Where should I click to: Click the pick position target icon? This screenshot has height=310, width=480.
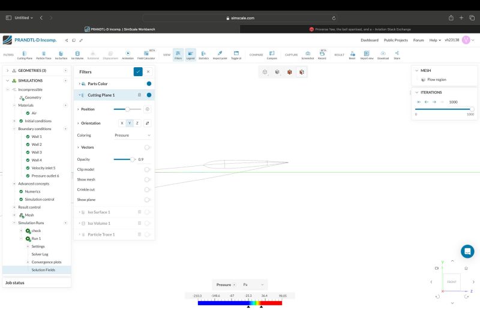click(147, 109)
